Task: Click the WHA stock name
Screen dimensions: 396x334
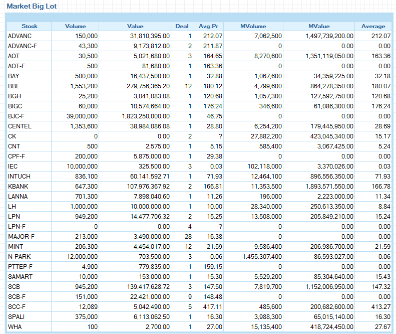Action: coord(15,327)
